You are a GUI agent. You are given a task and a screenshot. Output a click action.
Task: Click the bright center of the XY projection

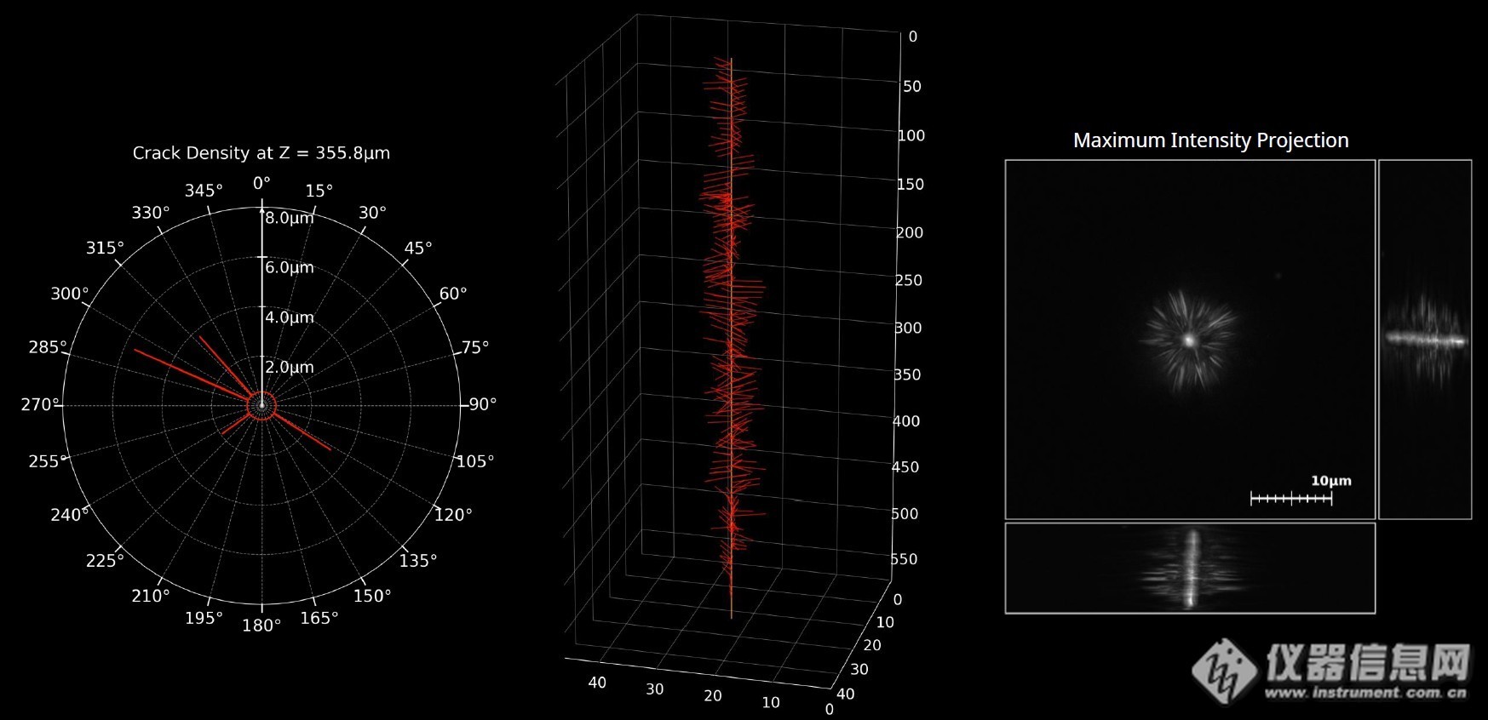point(1188,340)
